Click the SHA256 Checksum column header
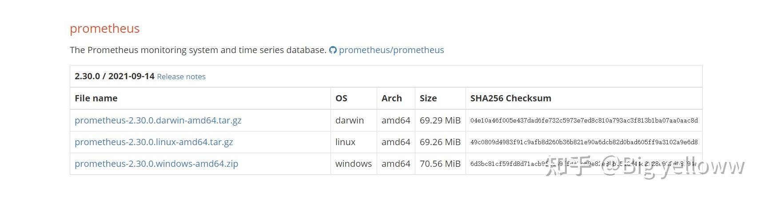 tap(510, 98)
